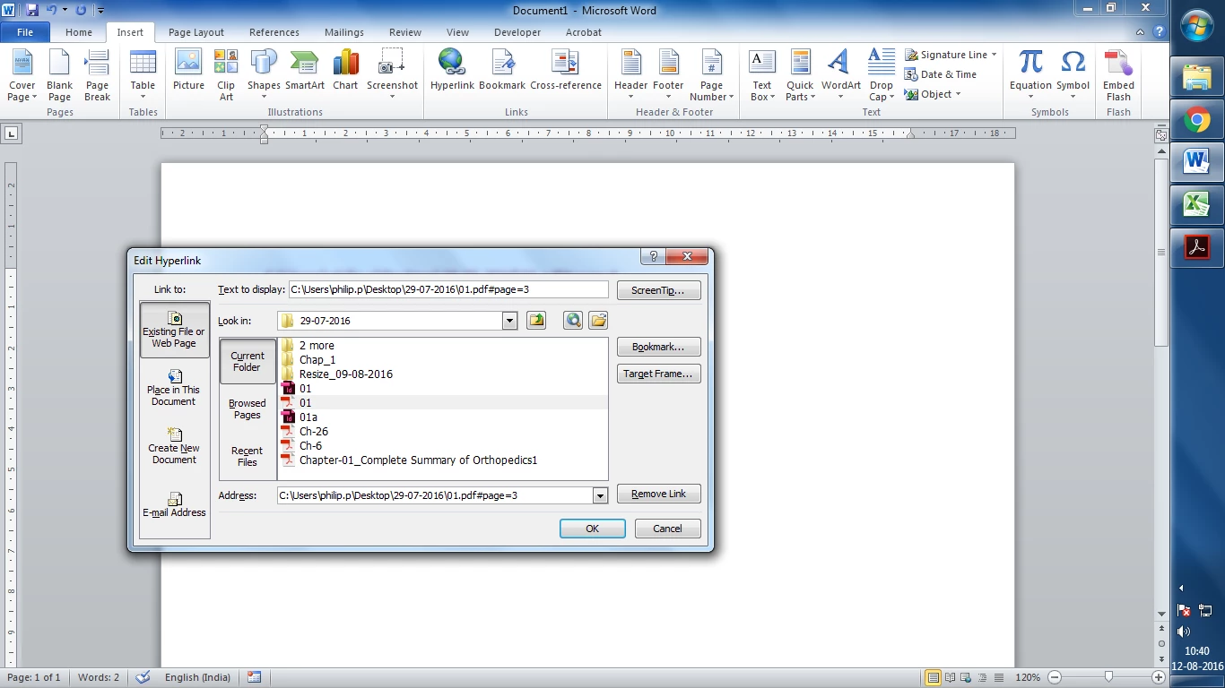Insert Date & Time
The height and width of the screenshot is (688, 1225).
click(x=941, y=74)
